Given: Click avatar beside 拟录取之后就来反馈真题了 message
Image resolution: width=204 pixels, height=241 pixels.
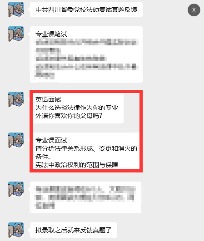Looking at the screenshot, I should pyautogui.click(x=16, y=230).
